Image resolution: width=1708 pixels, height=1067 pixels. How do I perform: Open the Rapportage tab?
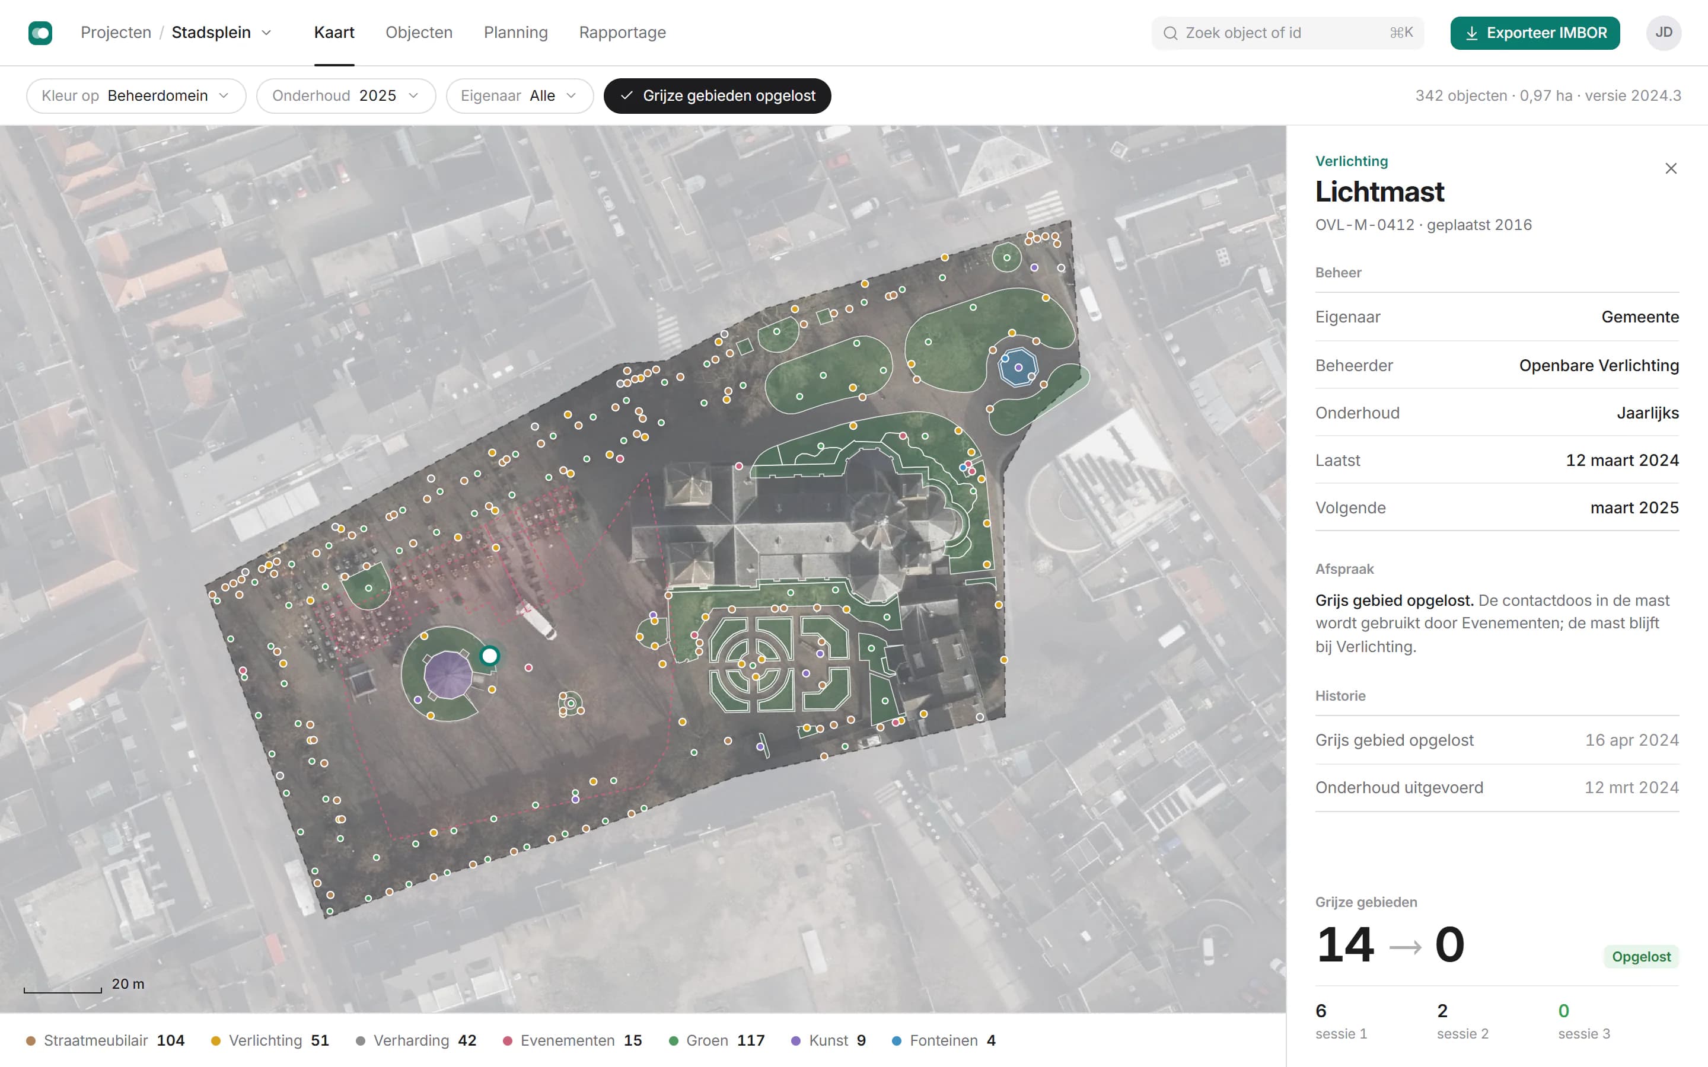[622, 33]
